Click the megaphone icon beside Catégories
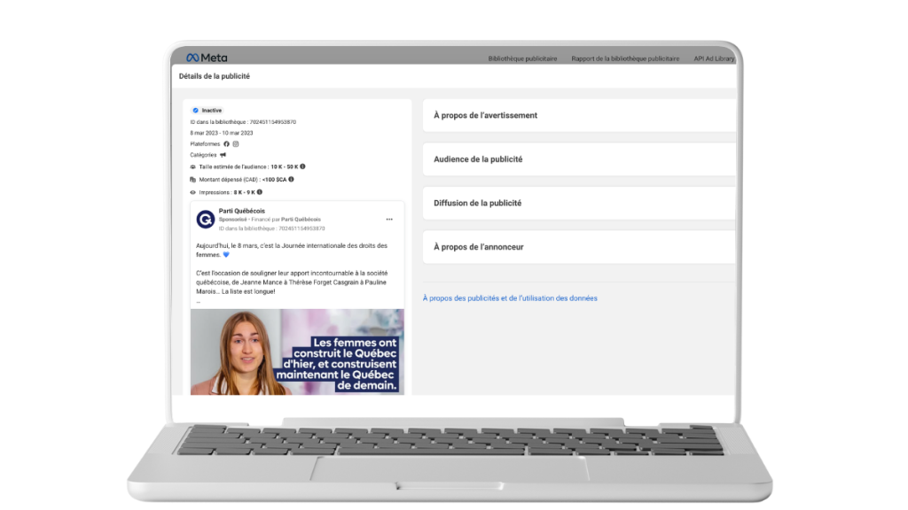The height and width of the screenshot is (510, 908). coord(223,155)
